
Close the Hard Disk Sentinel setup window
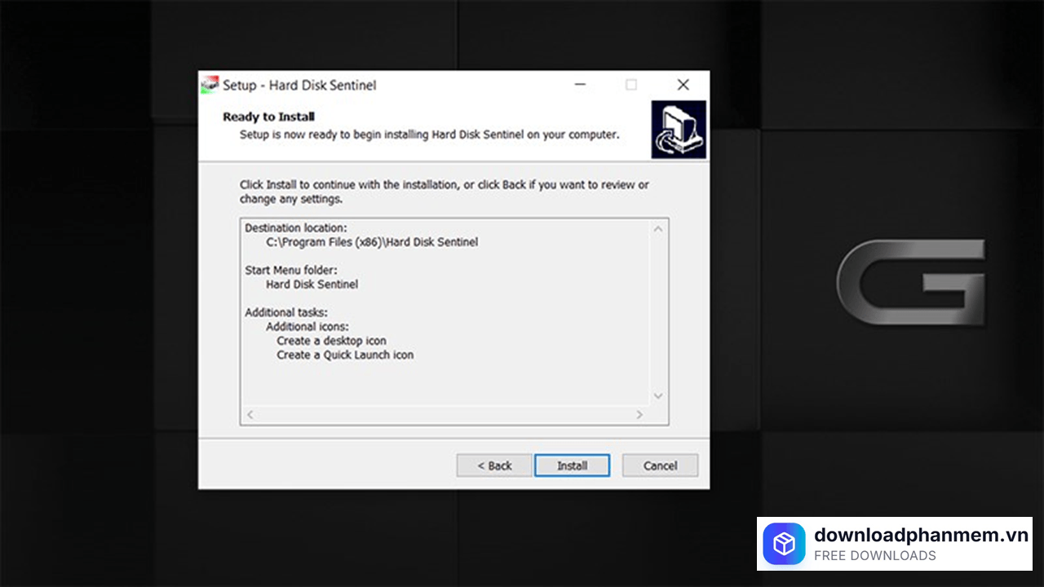tap(683, 85)
